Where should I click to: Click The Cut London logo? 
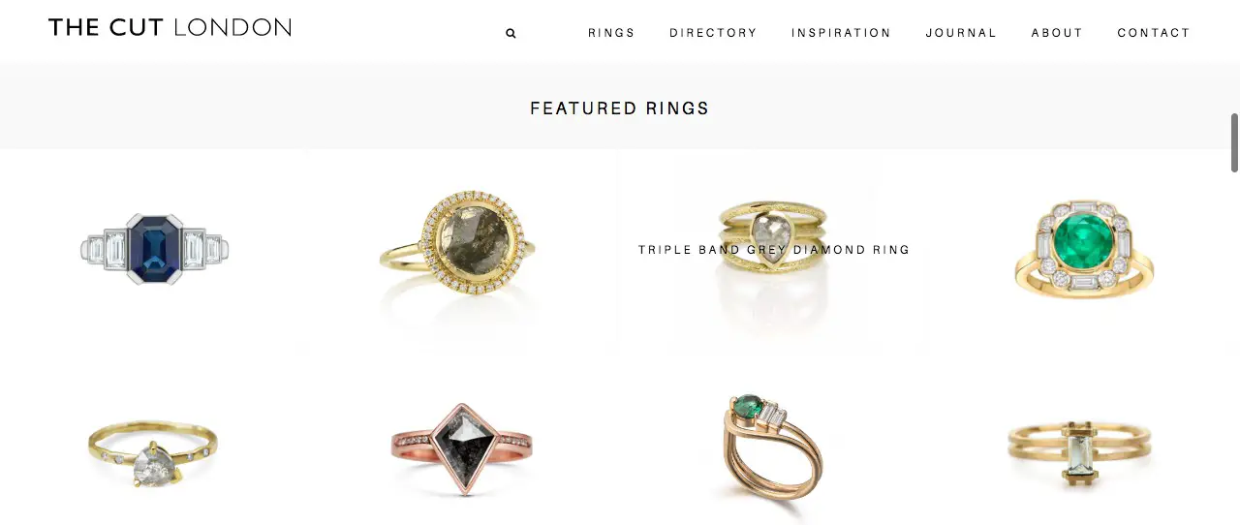tap(170, 27)
